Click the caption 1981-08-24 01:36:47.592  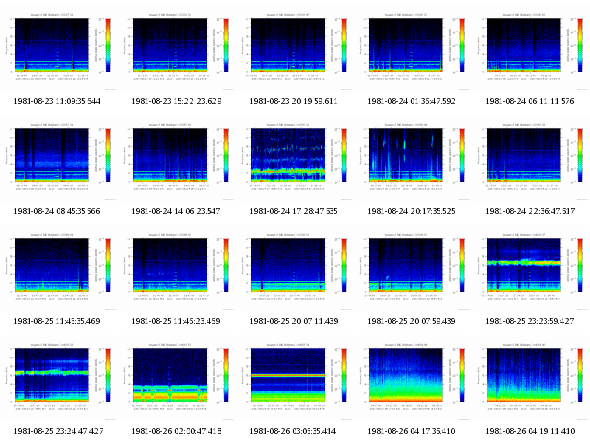pos(412,101)
